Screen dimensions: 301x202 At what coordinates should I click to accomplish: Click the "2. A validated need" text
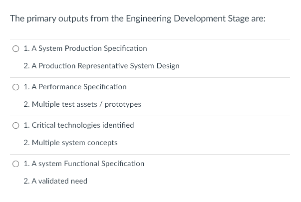click(55, 181)
